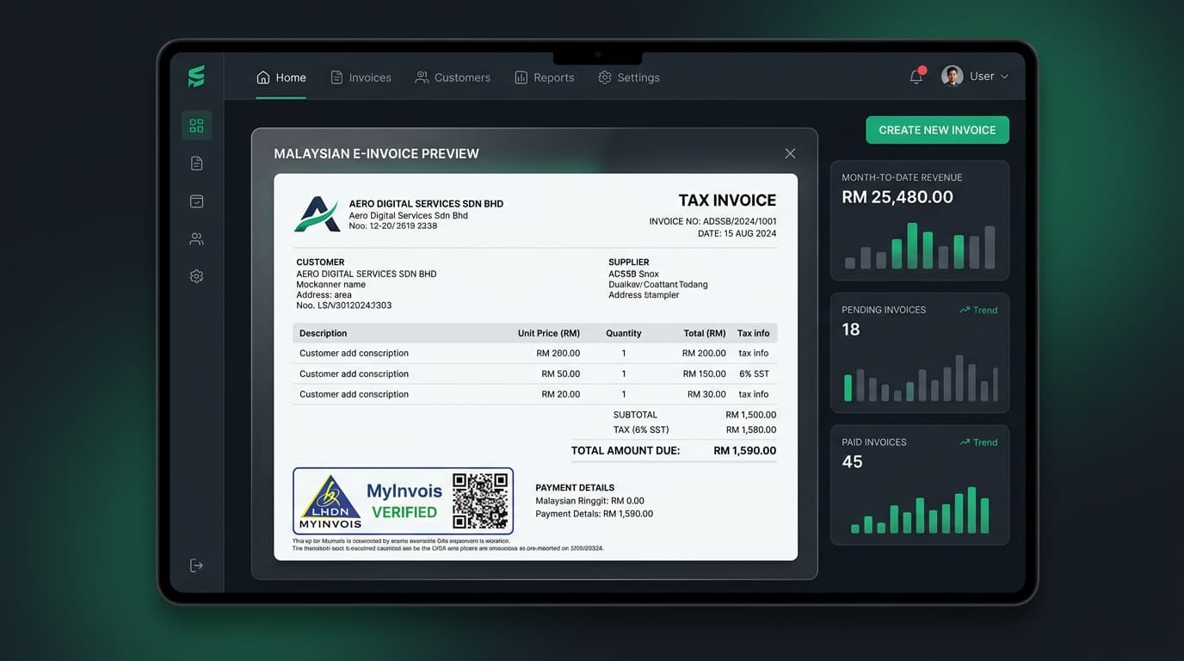Select the Paid Invoices bar chart
Viewport: 1184px width, 661px height.
point(920,510)
